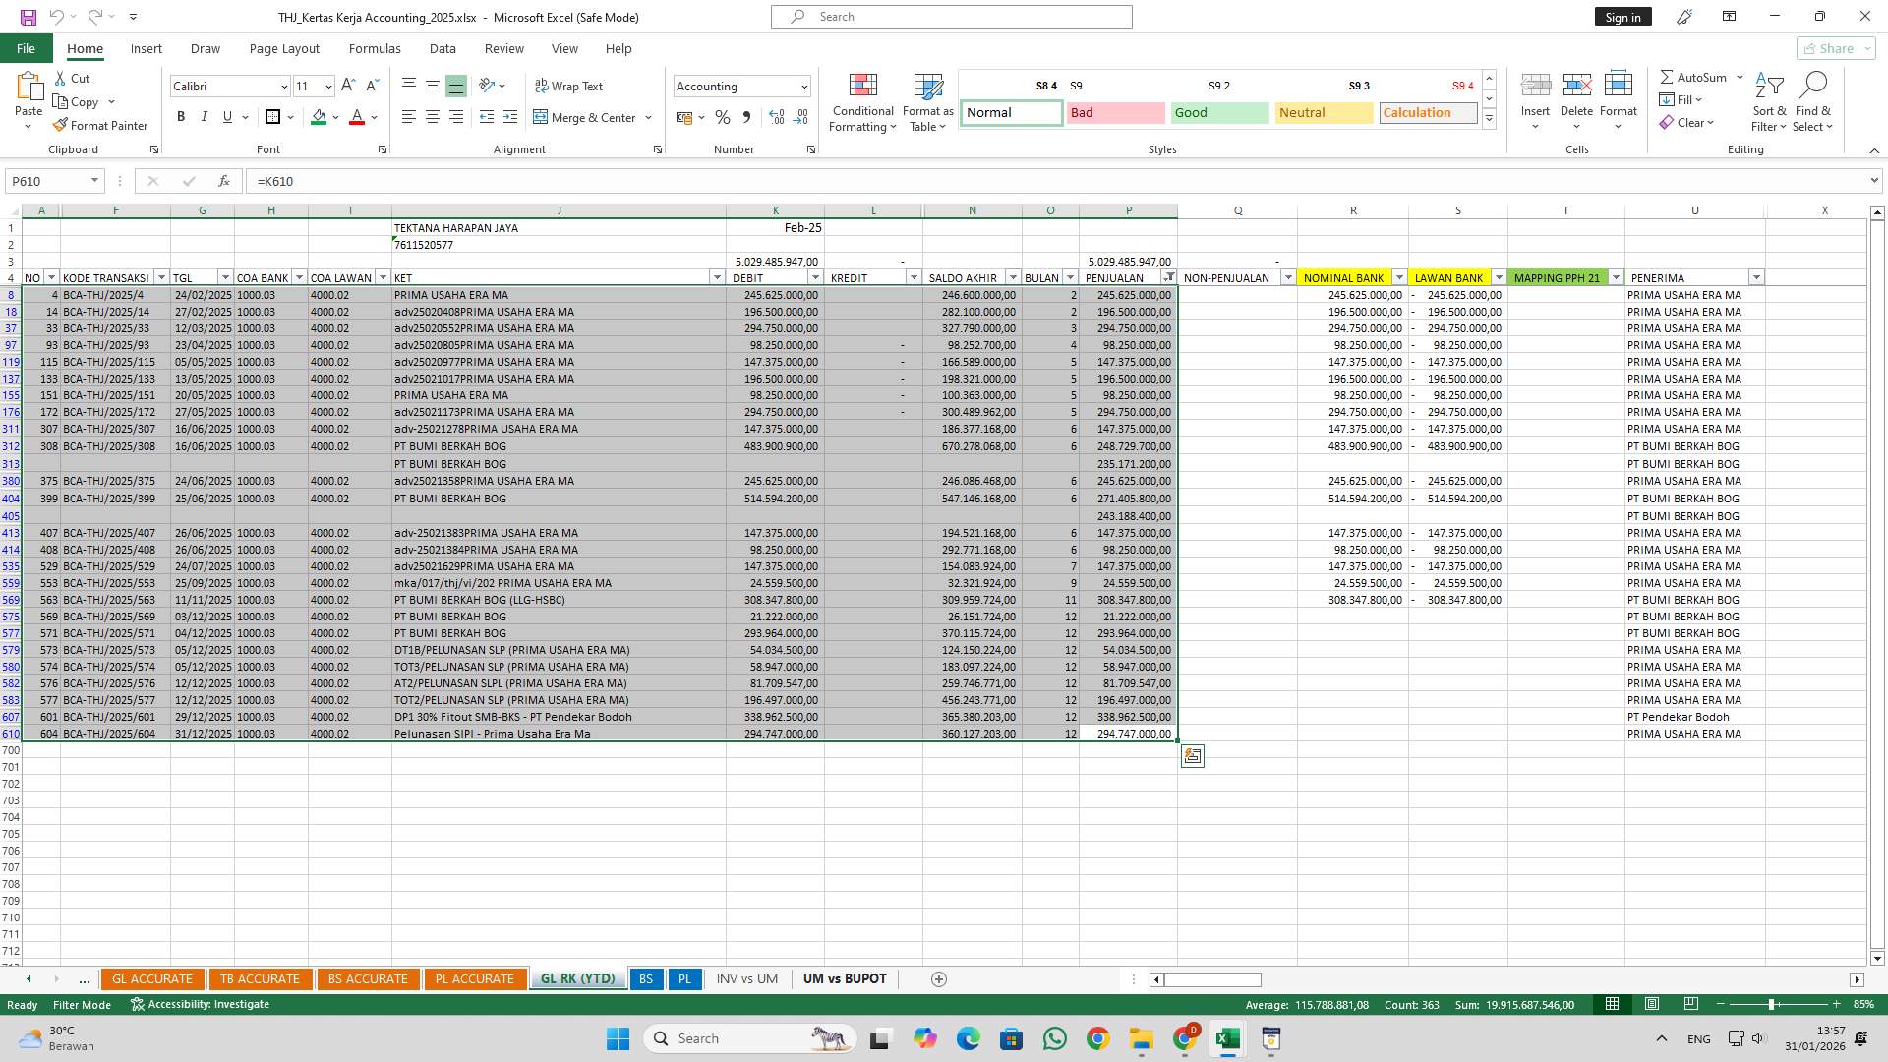The height and width of the screenshot is (1062, 1888).
Task: Click AutoSum in the Editing group
Action: pyautogui.click(x=1696, y=77)
